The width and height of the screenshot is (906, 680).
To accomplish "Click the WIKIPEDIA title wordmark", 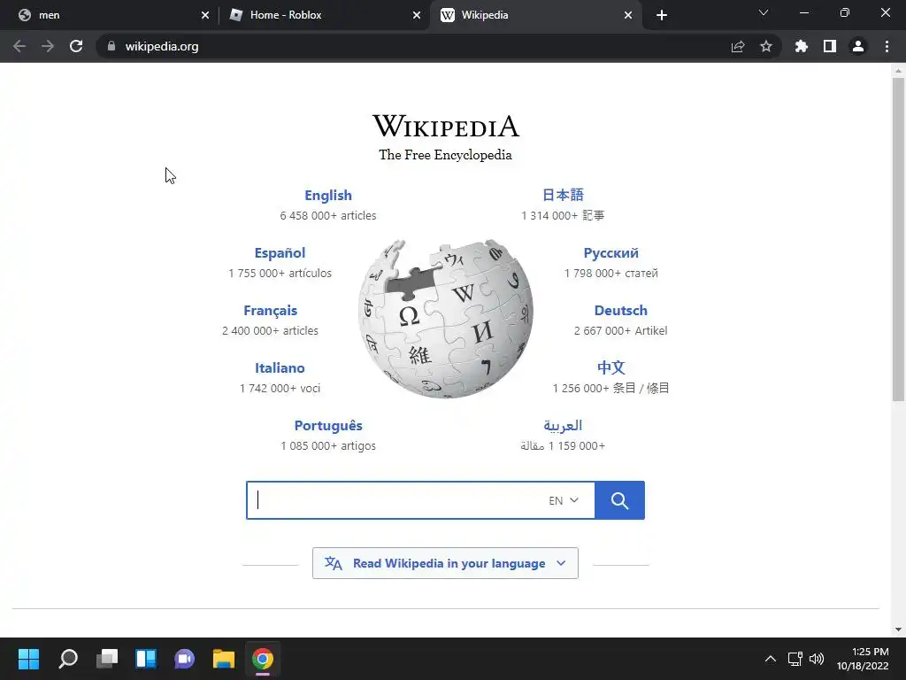I will click(446, 126).
